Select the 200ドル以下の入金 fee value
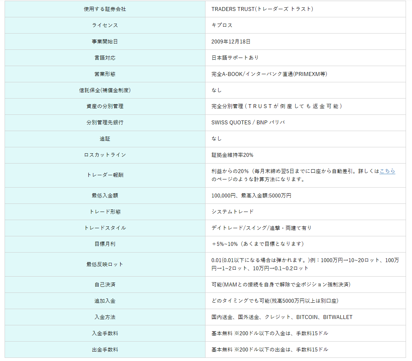The width and height of the screenshot is (412, 361). 270,333
